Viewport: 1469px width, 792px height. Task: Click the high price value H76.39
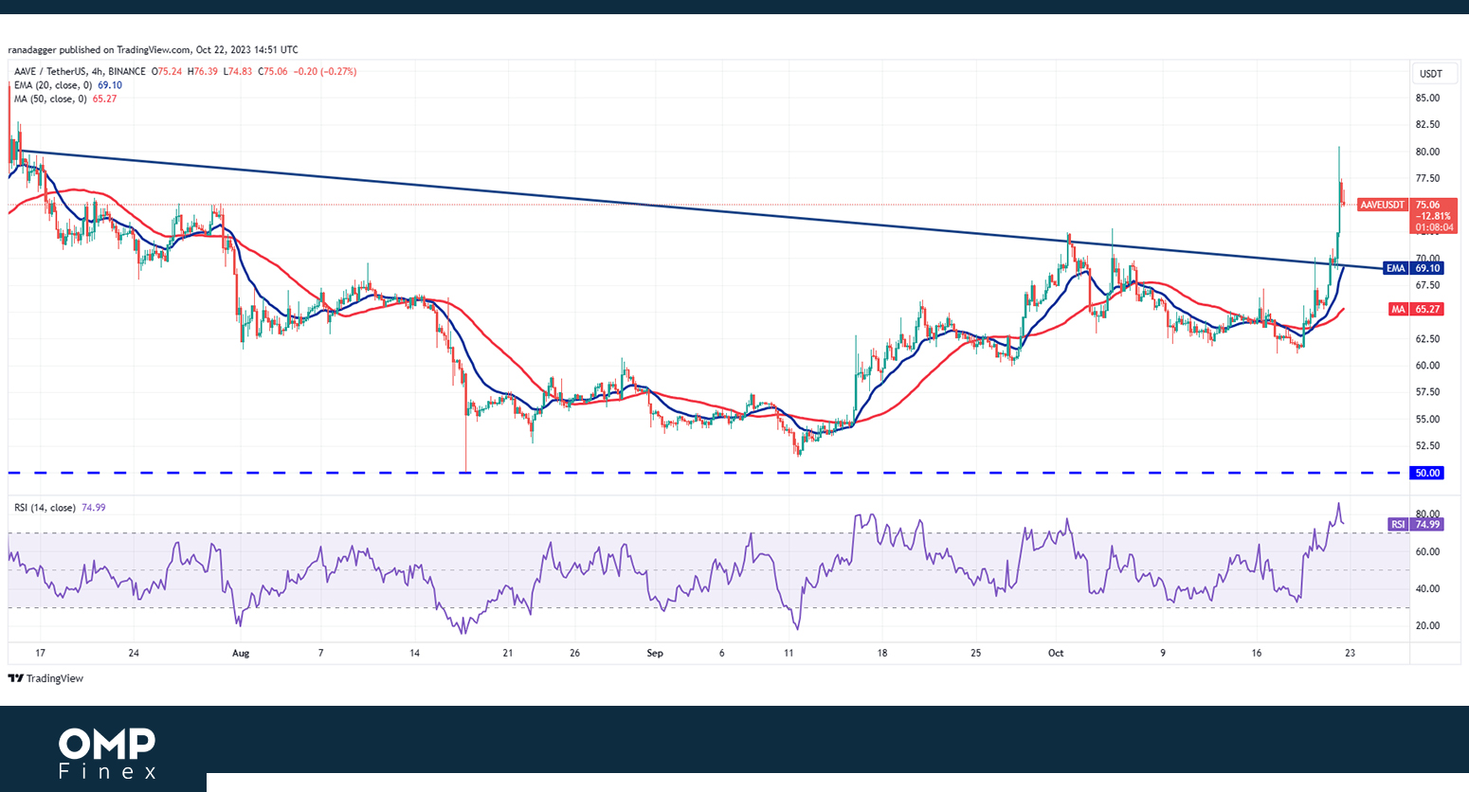click(203, 71)
